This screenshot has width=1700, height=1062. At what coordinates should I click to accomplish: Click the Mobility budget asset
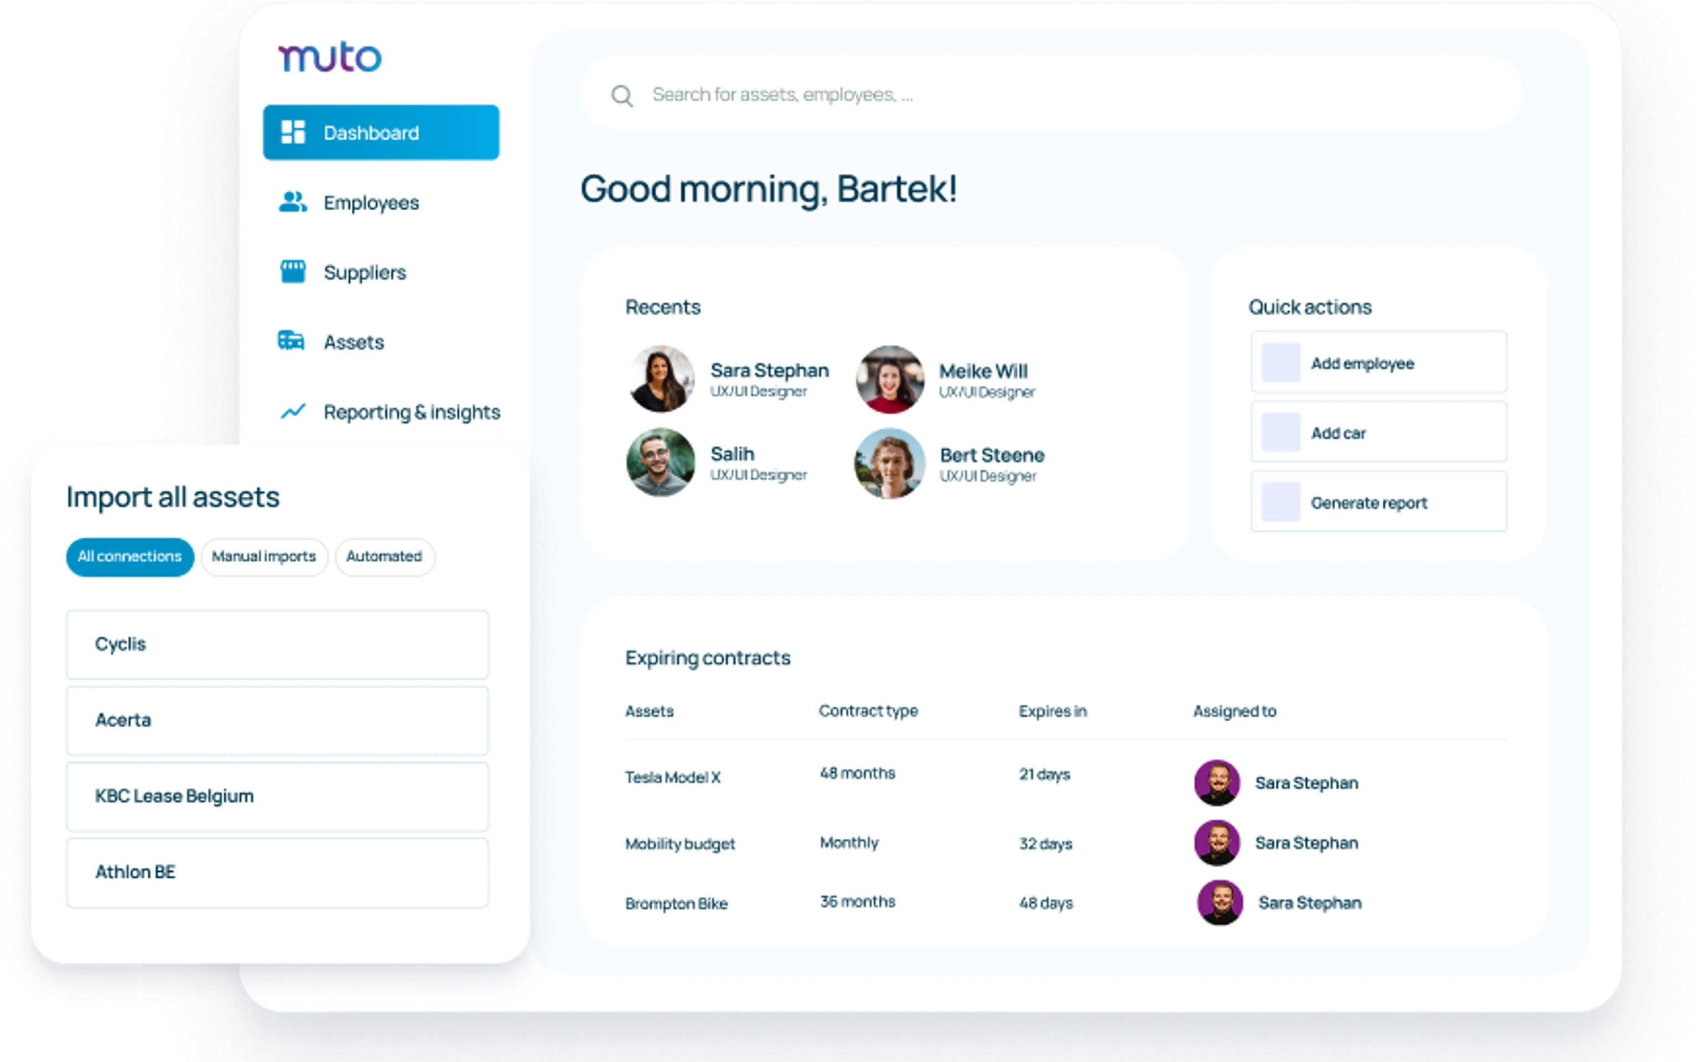click(680, 844)
